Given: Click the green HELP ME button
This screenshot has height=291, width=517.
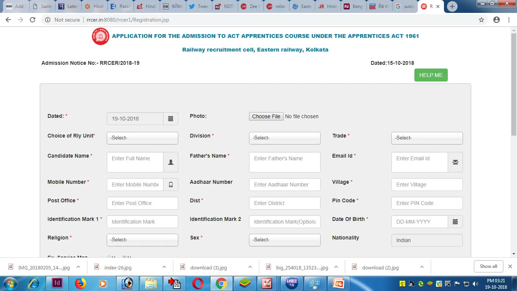Looking at the screenshot, I should click(x=431, y=75).
